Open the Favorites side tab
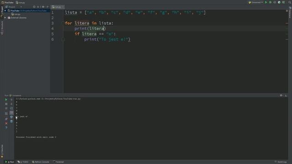Viewport: 292px width, 164px height. point(2,151)
